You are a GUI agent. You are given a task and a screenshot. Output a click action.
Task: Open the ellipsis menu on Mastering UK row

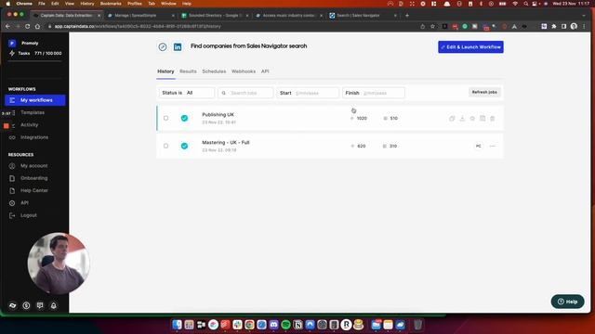[493, 147]
